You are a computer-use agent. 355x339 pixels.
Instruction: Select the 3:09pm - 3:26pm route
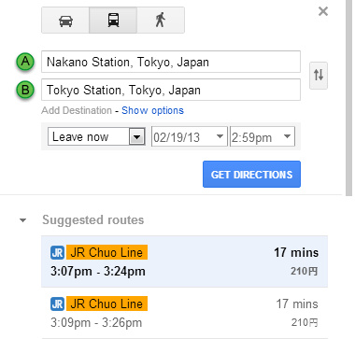[x=184, y=313]
